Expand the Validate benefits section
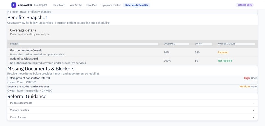This screenshot has width=265, height=126. tap(132, 110)
